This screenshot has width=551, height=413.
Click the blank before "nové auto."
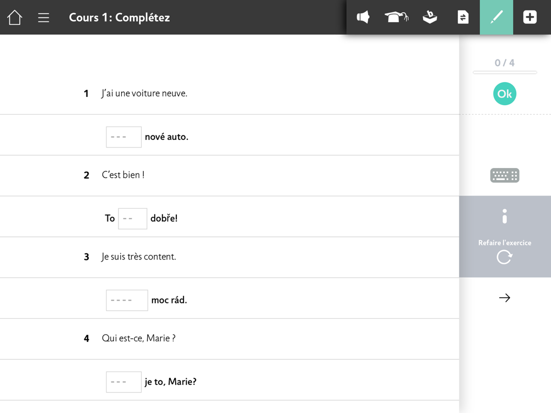[123, 137]
